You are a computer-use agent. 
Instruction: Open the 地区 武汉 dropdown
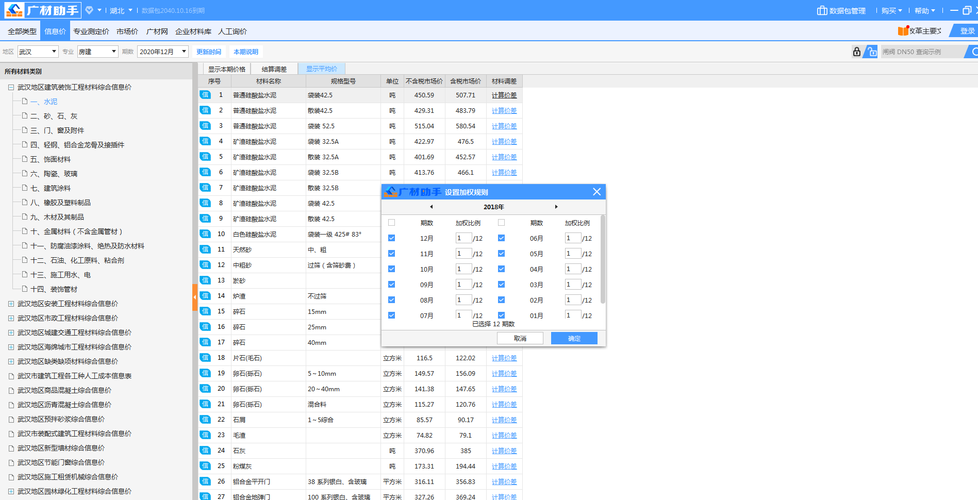coord(38,52)
